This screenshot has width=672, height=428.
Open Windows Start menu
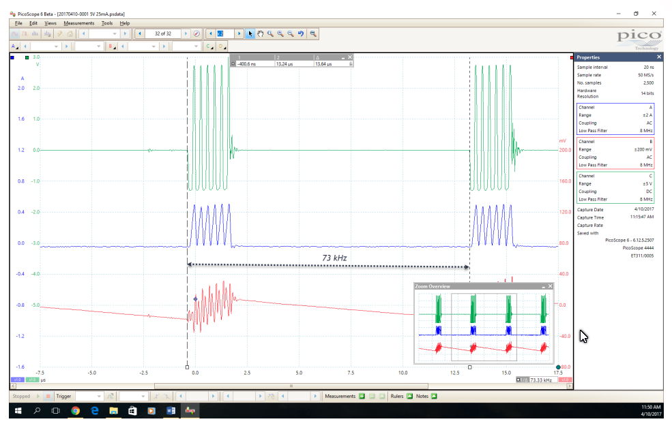click(18, 411)
